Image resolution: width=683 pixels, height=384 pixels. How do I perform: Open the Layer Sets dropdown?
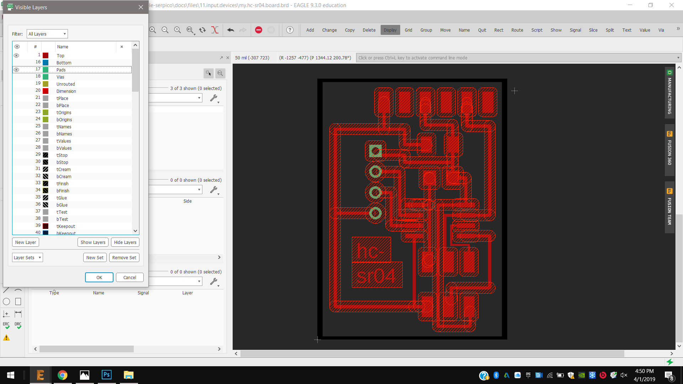27,257
